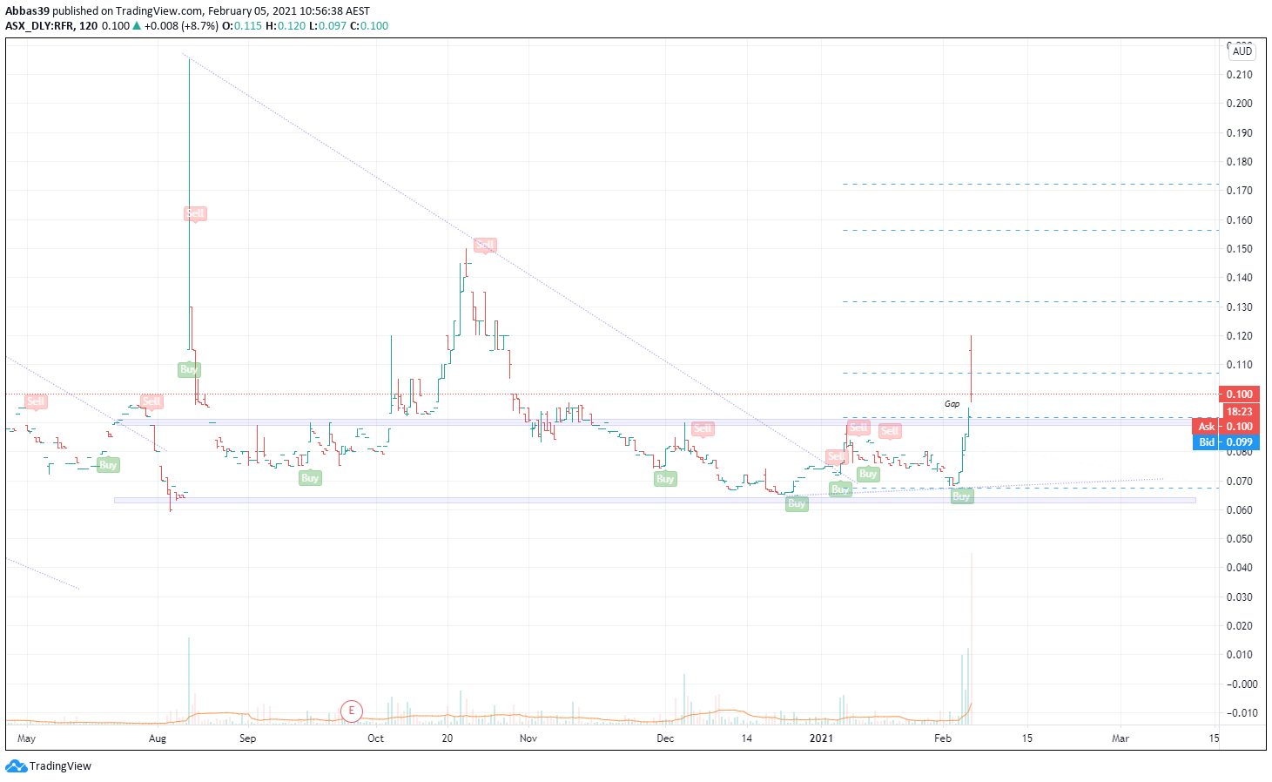Select the dashed blue line near 0.107

(1031, 373)
